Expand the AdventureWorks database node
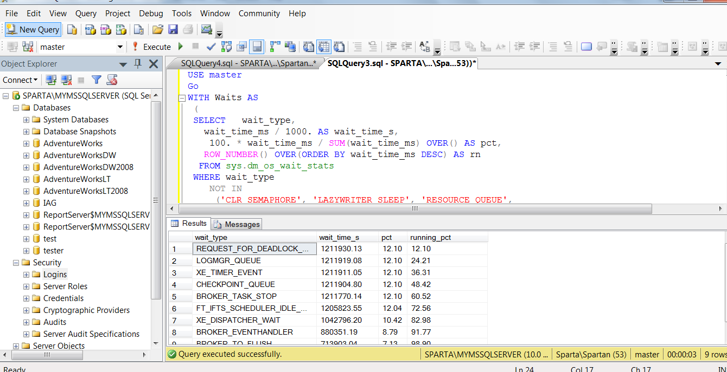727x372 pixels. pos(26,143)
